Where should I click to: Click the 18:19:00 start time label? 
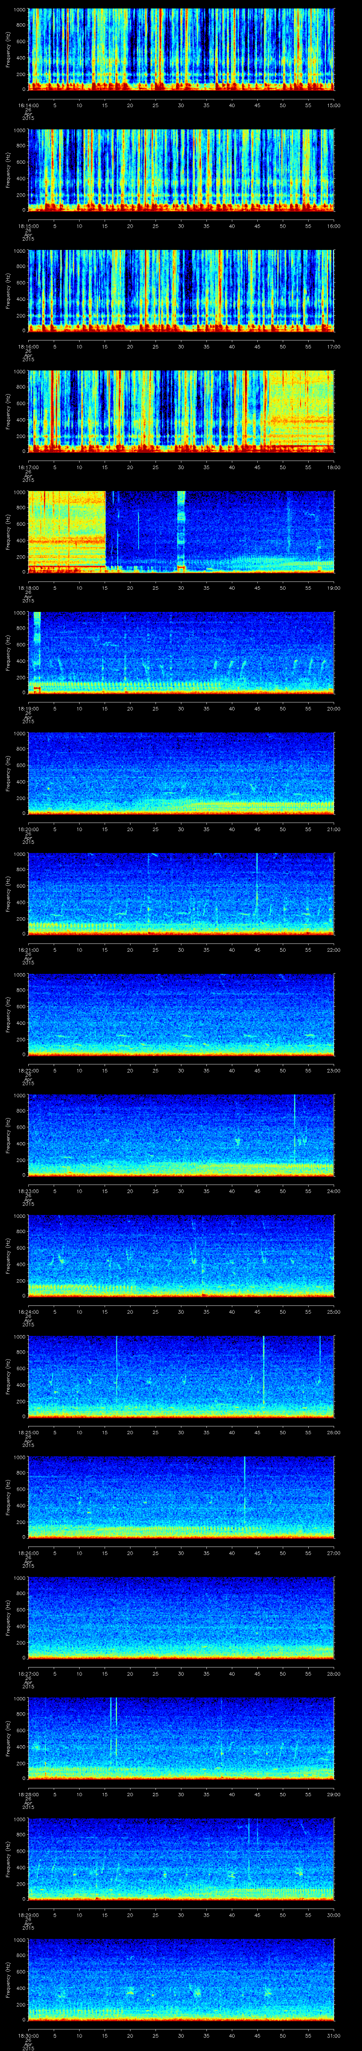[x=28, y=709]
